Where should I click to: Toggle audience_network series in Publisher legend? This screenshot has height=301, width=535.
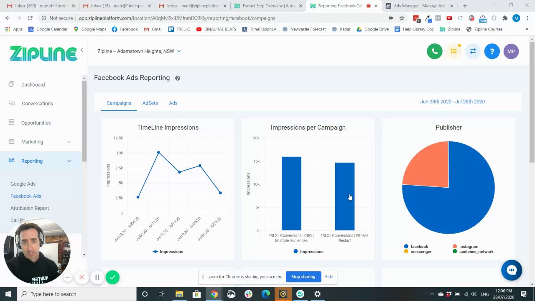point(473,252)
